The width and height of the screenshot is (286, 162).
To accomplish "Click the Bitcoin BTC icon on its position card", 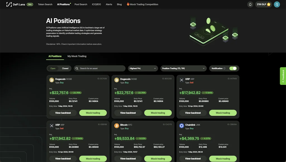I will tap(116, 126).
